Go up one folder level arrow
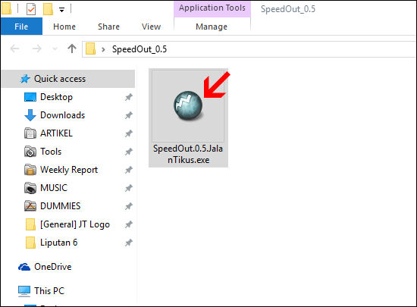Viewport: 417px width, 307px height. [x=72, y=49]
